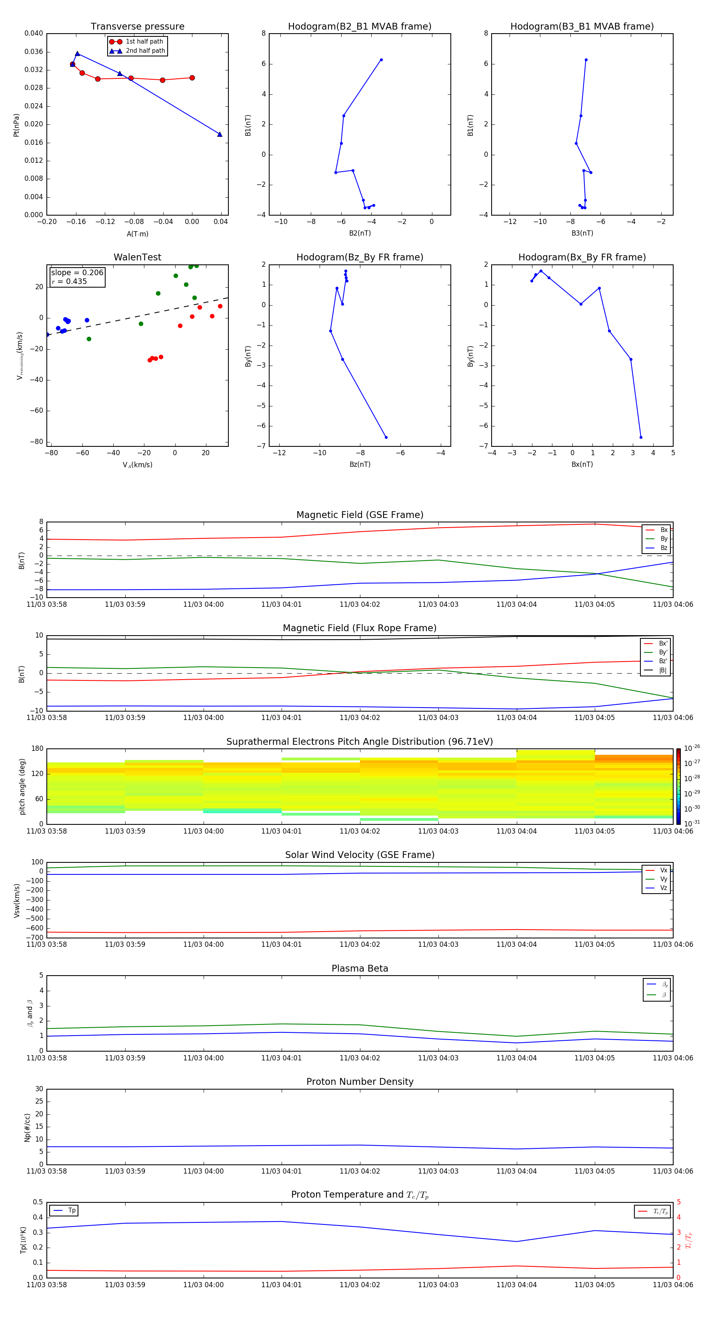The width and height of the screenshot is (720, 1320).
Task: Select the "Bx'" legend entry in Flux Rope plot
Action: point(656,644)
